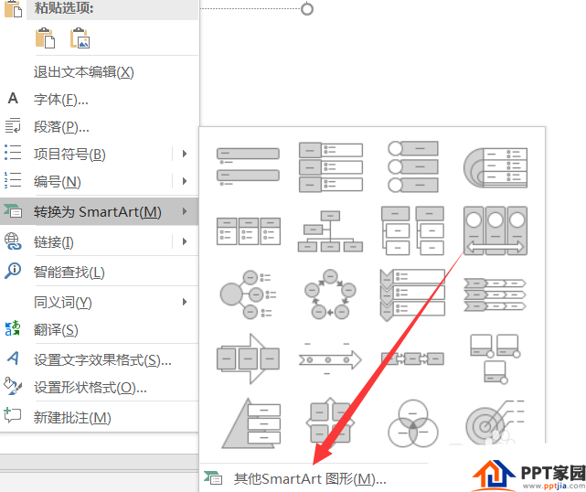Select the Vertical Bullet List SmartArt thumbnail
Screen dimensions: 586x492
248,166
